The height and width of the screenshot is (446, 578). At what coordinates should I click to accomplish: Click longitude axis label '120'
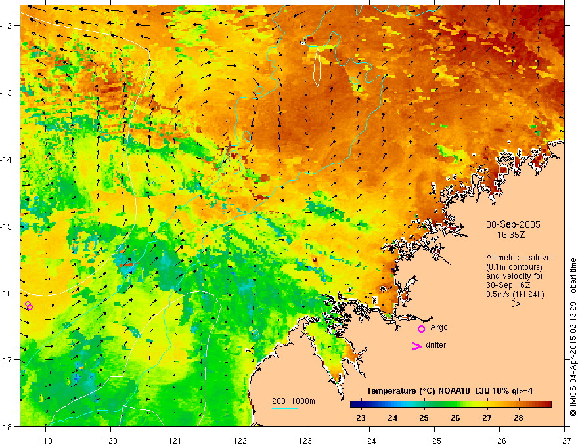pos(110,441)
